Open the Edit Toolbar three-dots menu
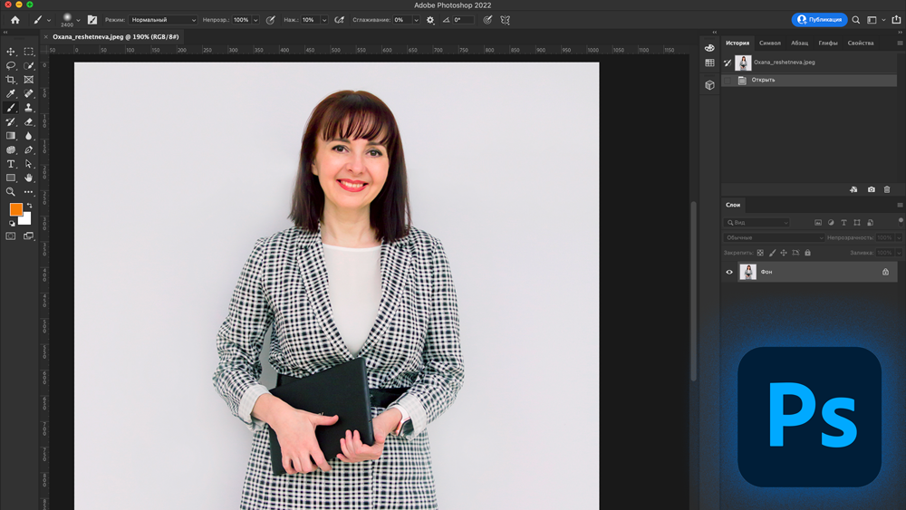The width and height of the screenshot is (906, 510). coord(28,192)
